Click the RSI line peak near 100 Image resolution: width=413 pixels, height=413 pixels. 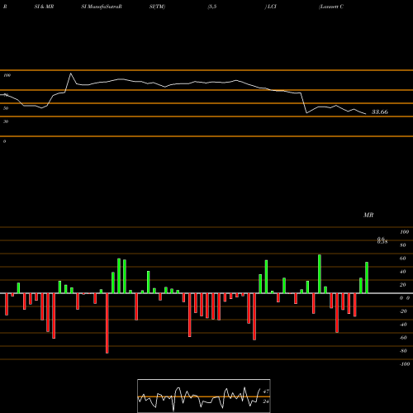click(x=70, y=74)
